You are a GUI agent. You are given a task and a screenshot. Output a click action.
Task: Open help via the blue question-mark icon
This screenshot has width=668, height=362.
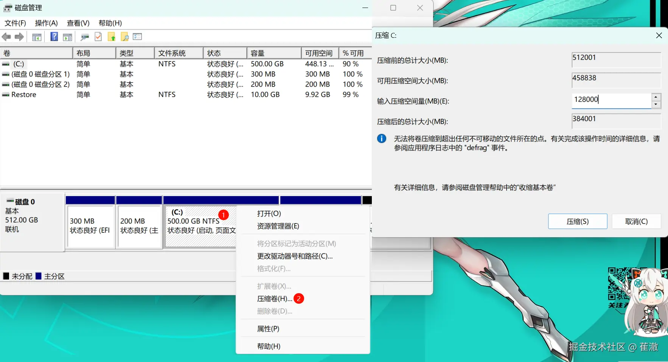[54, 37]
